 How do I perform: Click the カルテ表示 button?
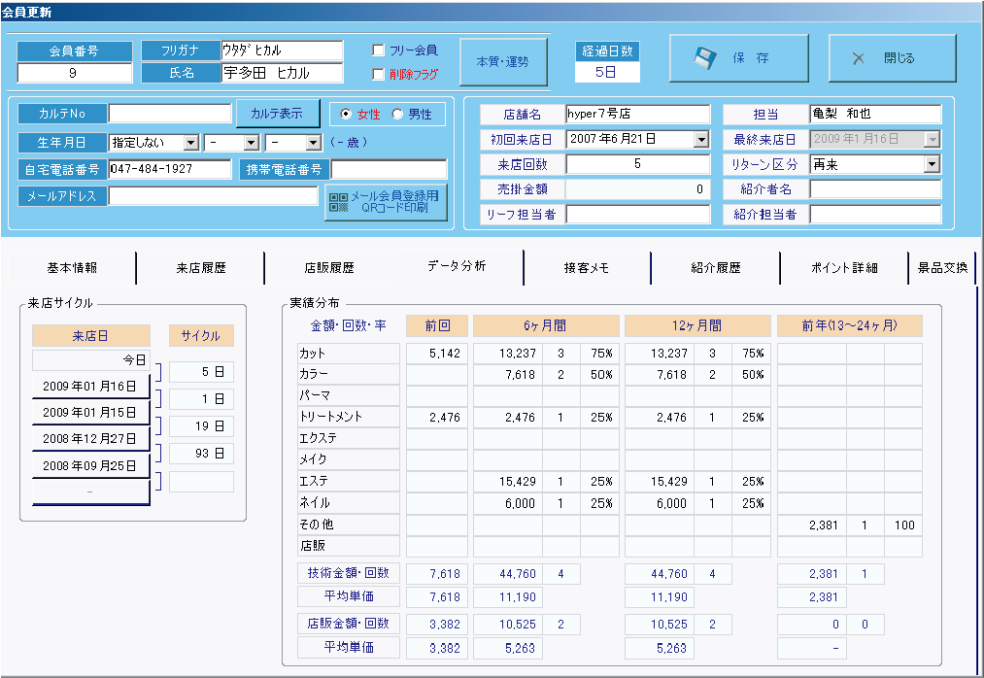(x=277, y=114)
